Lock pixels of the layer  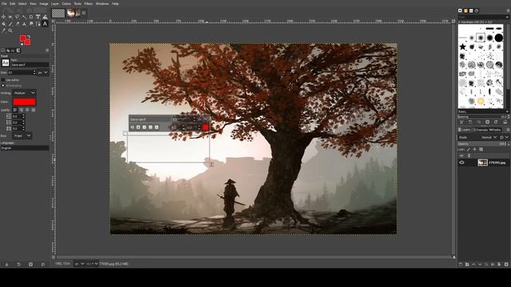(469, 149)
